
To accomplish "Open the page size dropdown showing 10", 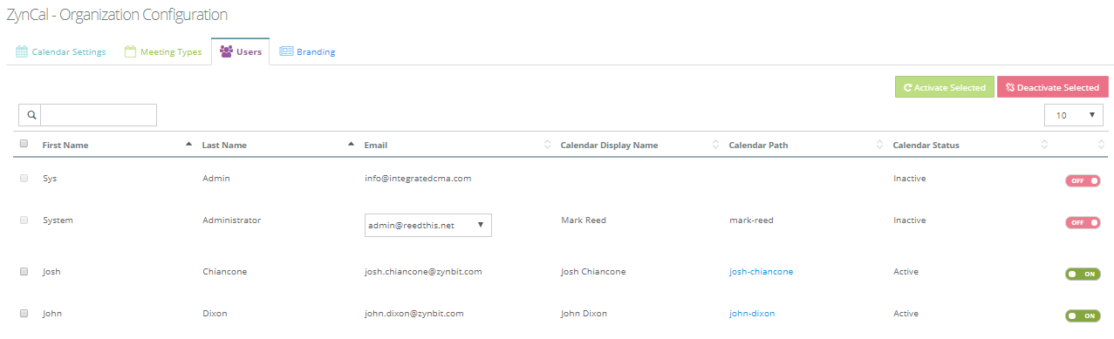I will [1074, 115].
